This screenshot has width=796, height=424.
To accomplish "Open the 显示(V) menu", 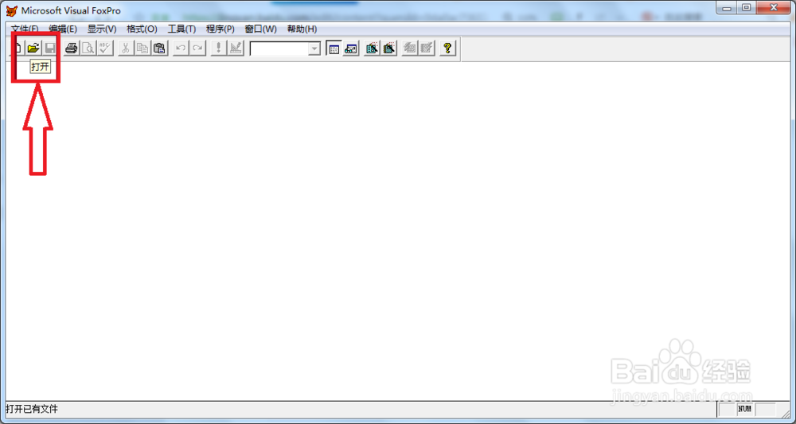I will (x=102, y=29).
